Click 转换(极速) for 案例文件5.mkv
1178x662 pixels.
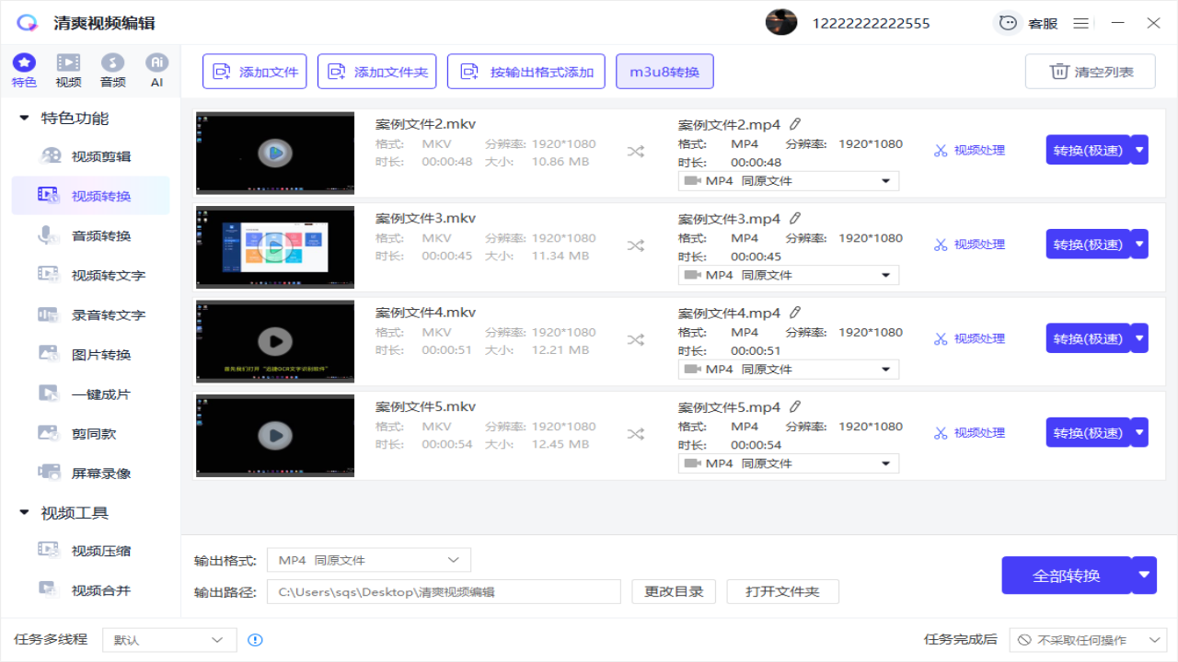coord(1088,432)
